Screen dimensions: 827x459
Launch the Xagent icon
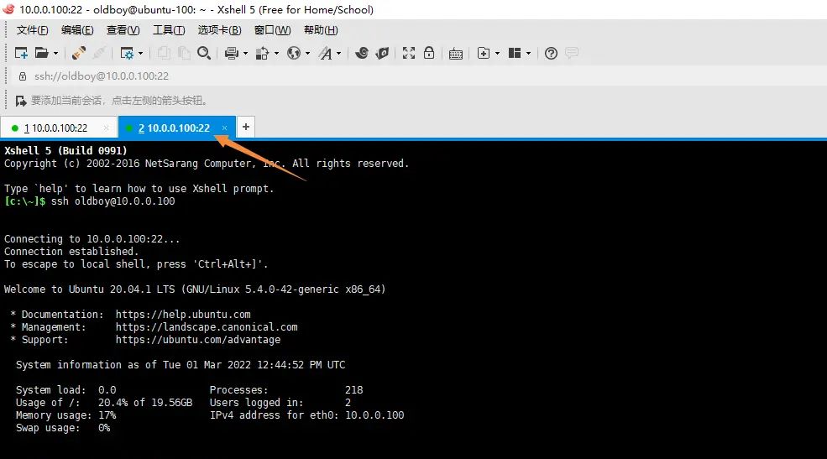click(382, 53)
